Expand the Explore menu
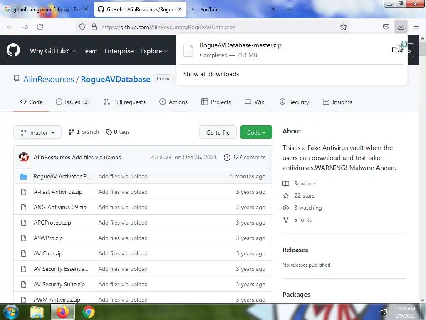The image size is (426, 320). pos(154,51)
